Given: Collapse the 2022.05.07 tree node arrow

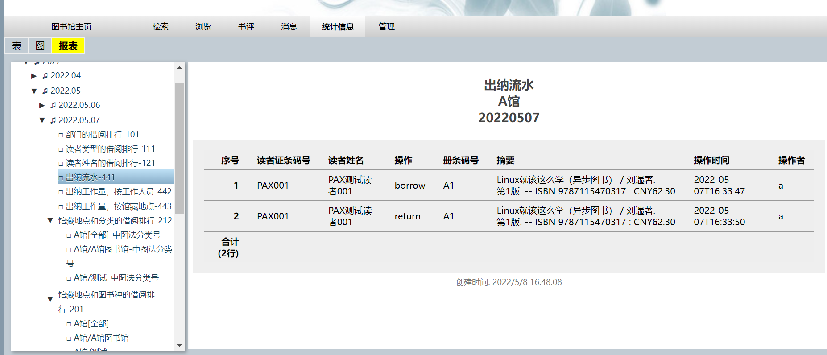Looking at the screenshot, I should (42, 120).
